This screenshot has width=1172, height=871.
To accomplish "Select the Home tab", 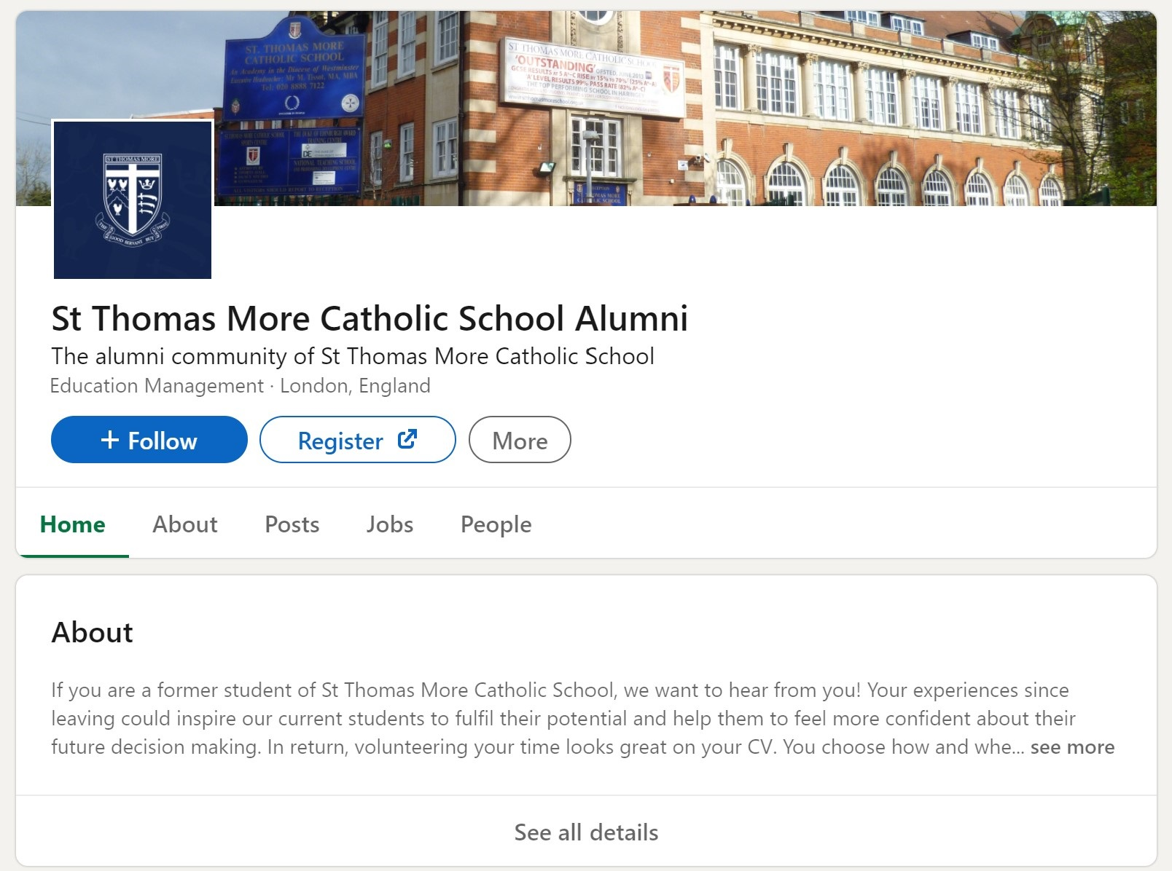I will click(72, 524).
